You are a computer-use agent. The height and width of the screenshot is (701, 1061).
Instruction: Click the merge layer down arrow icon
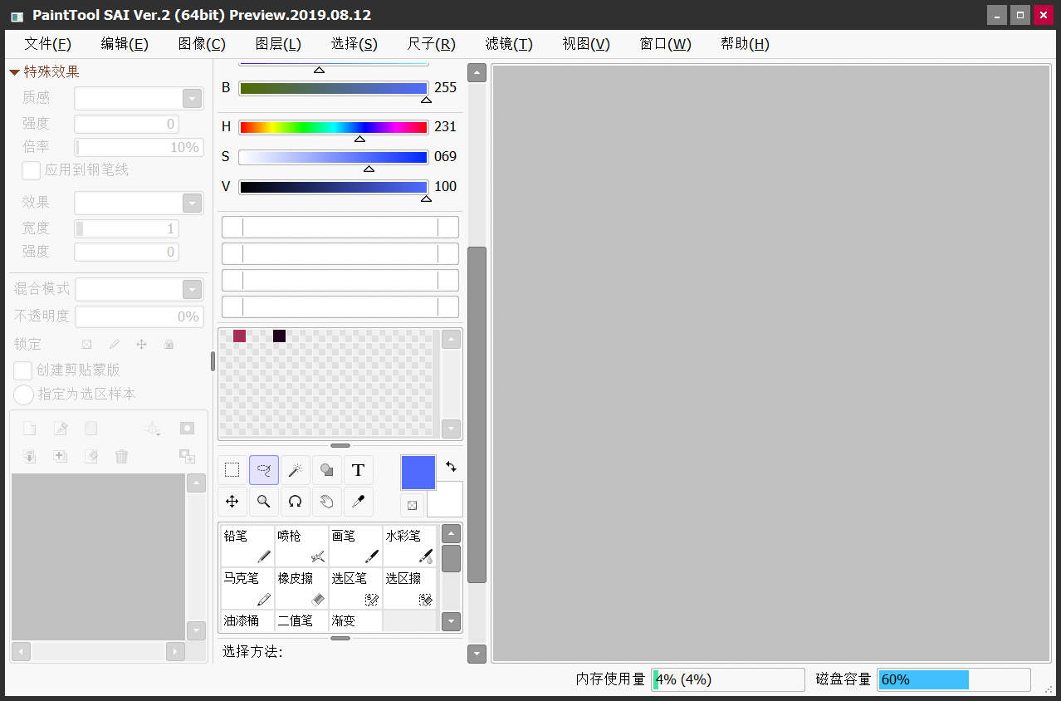[x=30, y=456]
